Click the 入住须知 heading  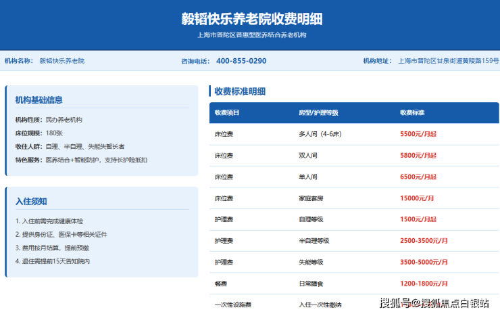31,201
